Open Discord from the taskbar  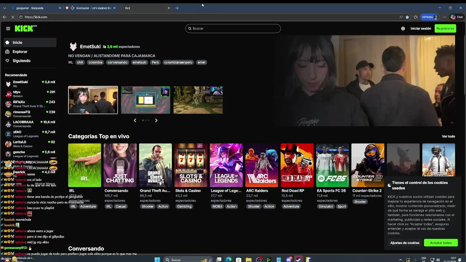tap(289, 260)
